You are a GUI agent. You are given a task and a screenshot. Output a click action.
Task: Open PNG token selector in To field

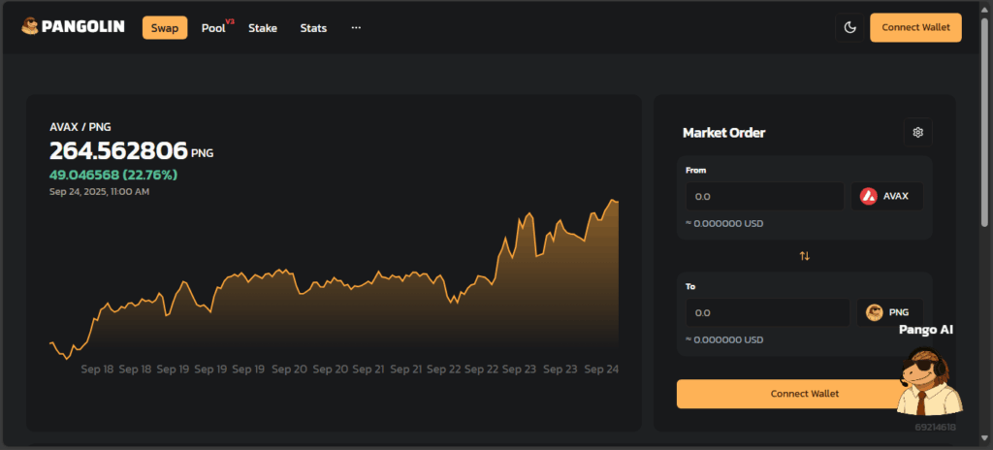coord(890,312)
